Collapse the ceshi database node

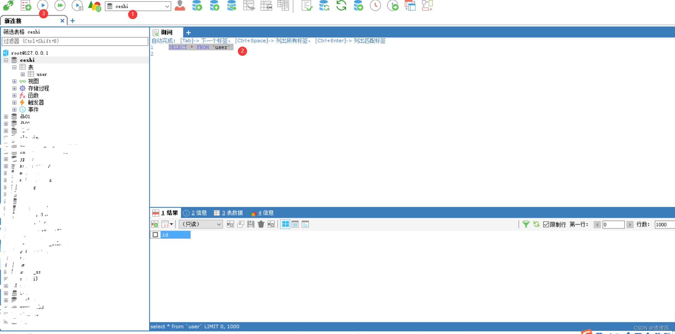click(x=6, y=60)
